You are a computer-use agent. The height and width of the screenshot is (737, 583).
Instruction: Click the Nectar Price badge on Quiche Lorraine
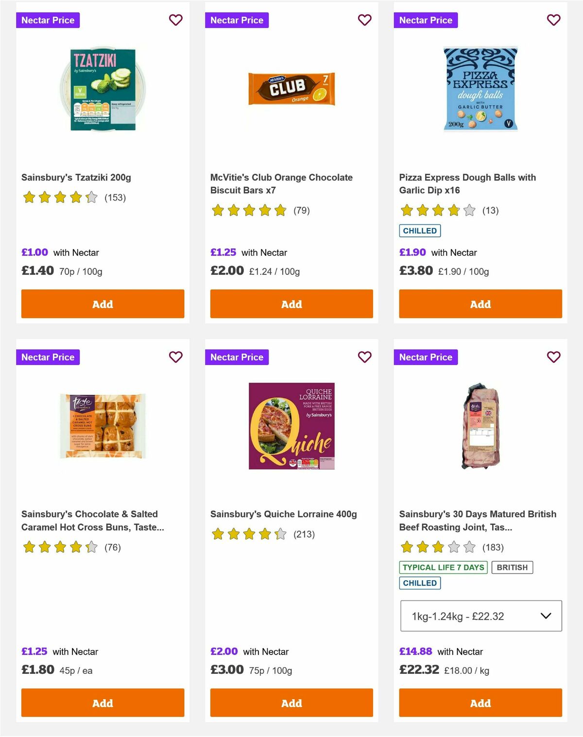point(237,357)
